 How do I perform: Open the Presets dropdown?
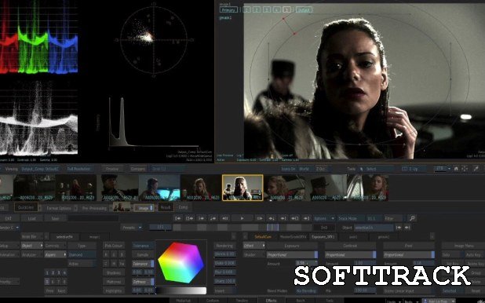132,228
